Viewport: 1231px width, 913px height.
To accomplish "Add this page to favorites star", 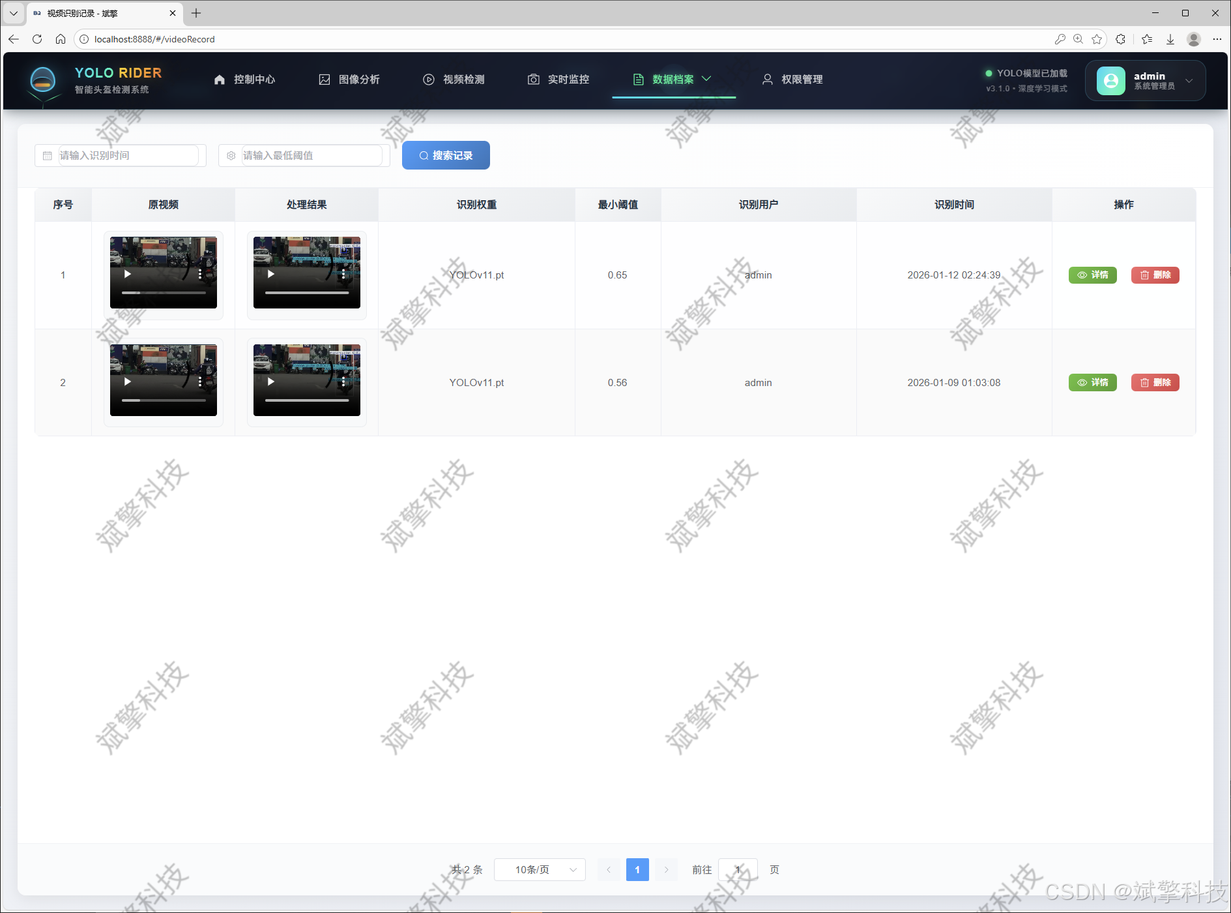I will coord(1097,39).
